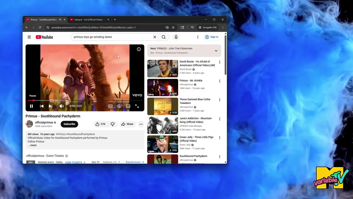Go back in browser history
Viewport: 353px width, 199px height.
click(27, 27)
